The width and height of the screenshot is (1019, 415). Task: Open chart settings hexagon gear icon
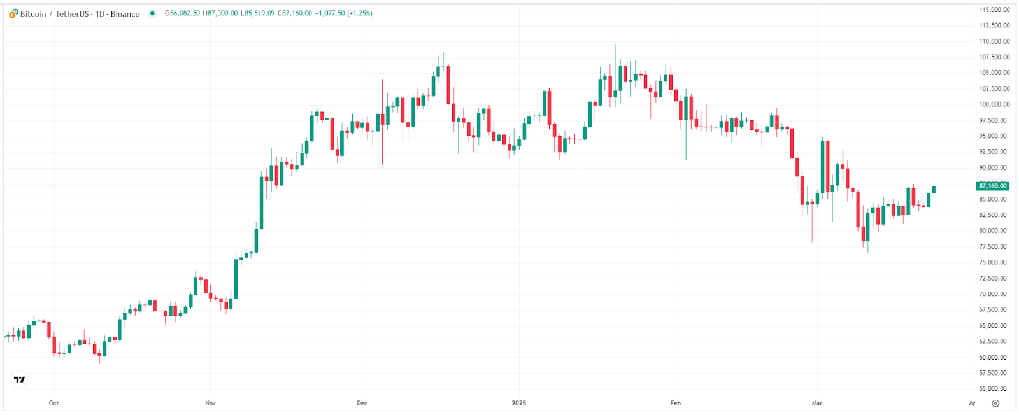[995, 404]
